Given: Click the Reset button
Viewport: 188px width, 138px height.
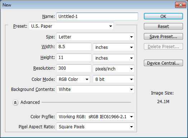Looking at the screenshot, I should click(163, 26).
